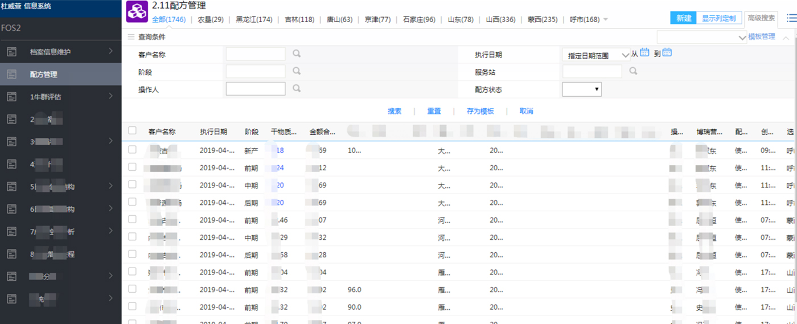
Task: Switch to the 石家庄(96) tab
Action: 419,19
